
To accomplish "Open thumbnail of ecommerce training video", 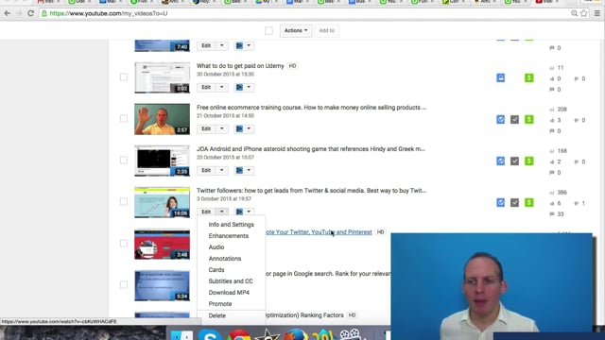I will point(162,119).
